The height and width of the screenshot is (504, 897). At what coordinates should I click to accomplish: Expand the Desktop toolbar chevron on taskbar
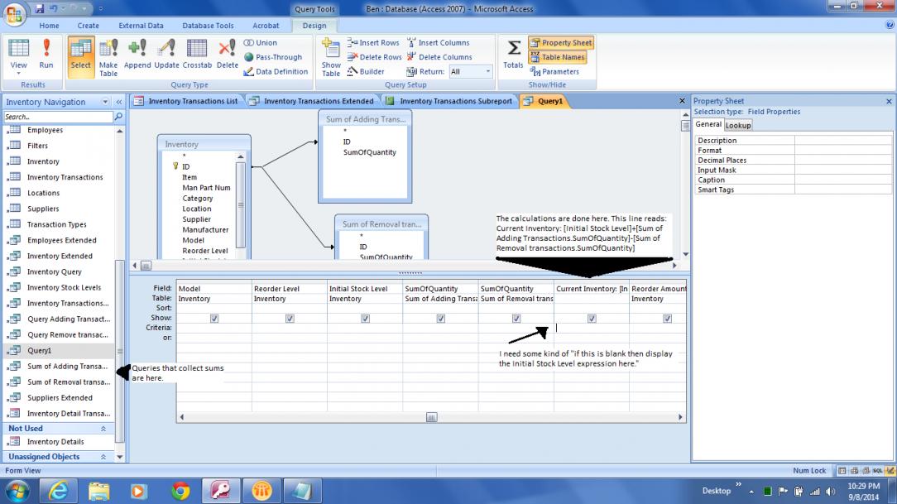pyautogui.click(x=738, y=484)
